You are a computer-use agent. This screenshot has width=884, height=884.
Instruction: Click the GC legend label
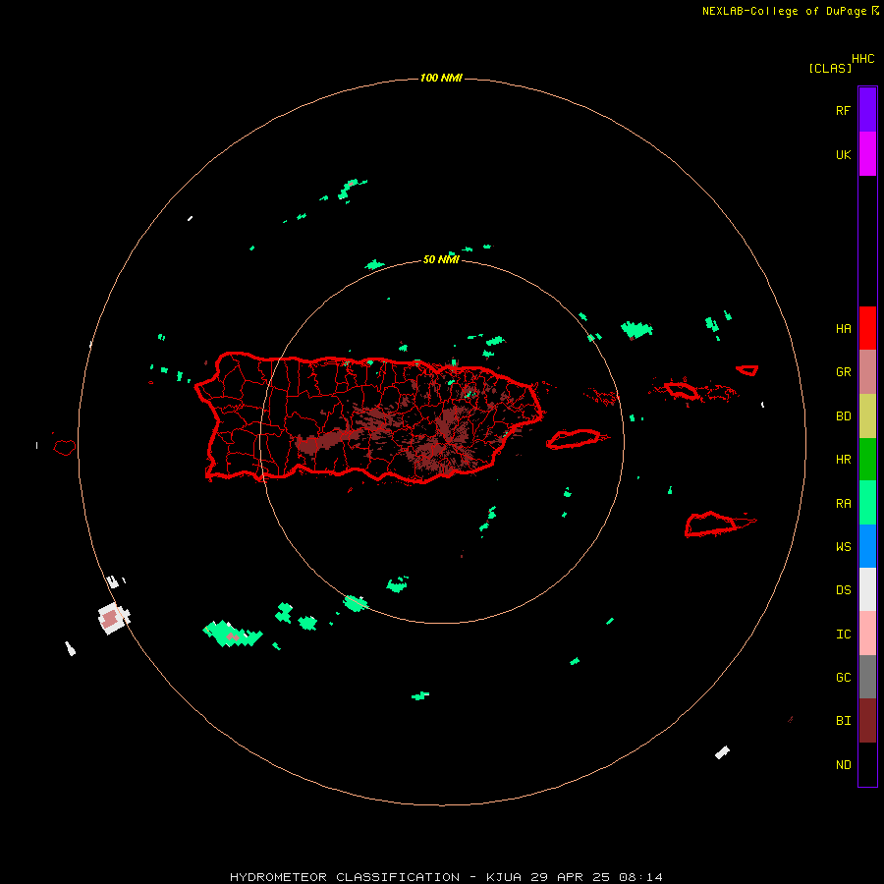(844, 678)
